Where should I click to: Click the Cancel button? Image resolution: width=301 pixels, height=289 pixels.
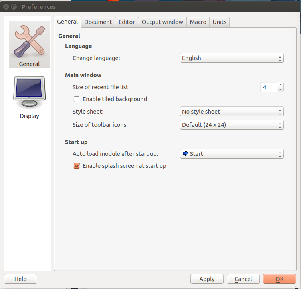(x=243, y=279)
